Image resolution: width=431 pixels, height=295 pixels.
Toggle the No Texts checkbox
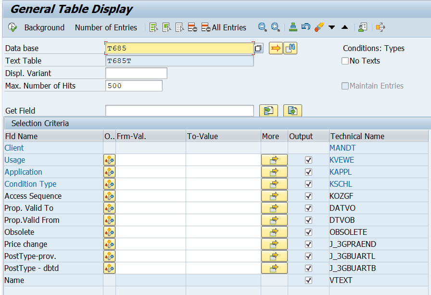tap(345, 61)
